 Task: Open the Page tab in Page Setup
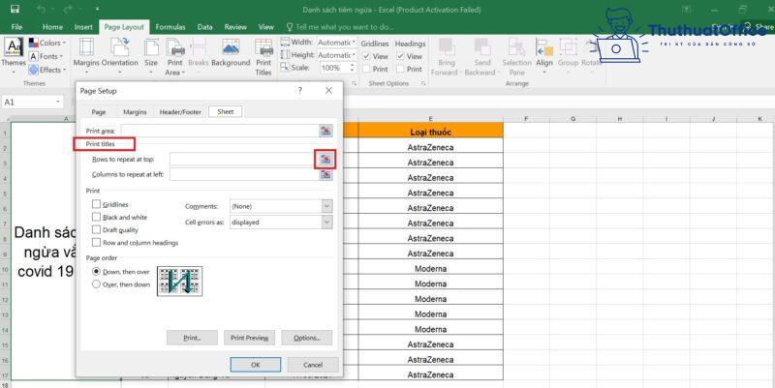pyautogui.click(x=99, y=112)
